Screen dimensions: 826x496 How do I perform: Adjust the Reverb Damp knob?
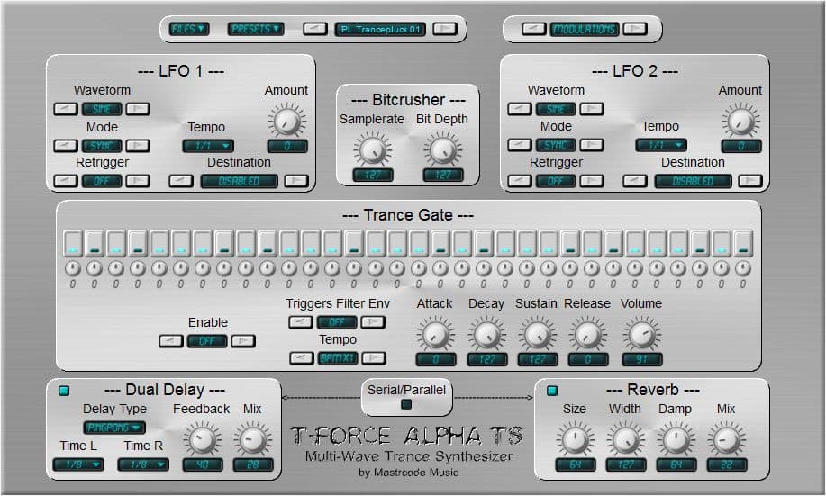tap(676, 440)
